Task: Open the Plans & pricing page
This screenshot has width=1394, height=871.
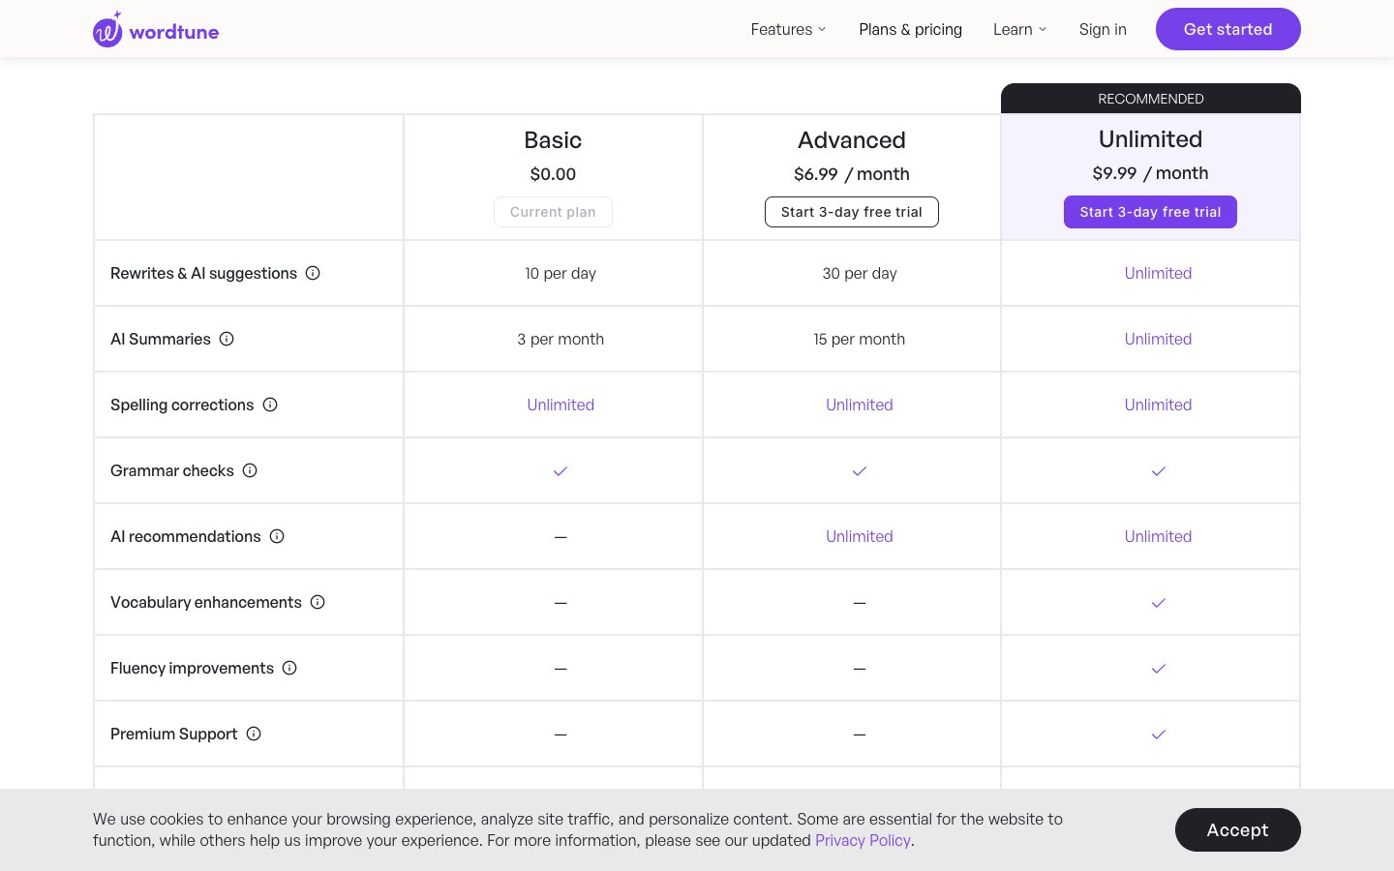Action: click(x=910, y=30)
